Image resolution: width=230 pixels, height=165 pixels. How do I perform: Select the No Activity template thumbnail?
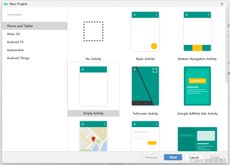click(x=93, y=31)
